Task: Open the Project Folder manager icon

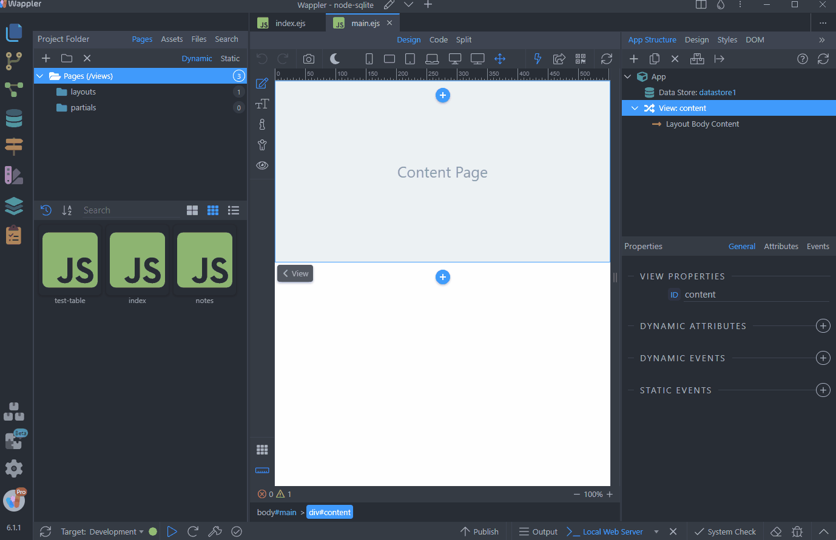Action: [x=14, y=33]
